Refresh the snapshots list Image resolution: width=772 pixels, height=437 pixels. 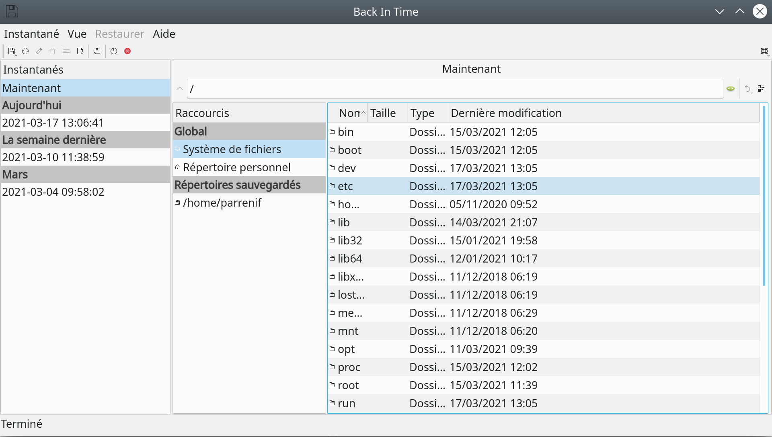point(25,51)
